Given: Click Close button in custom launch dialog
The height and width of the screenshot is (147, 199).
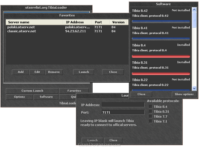Looking at the screenshot, I should [113, 140].
